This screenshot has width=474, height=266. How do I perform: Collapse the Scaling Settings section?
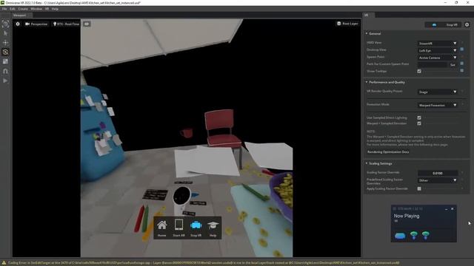point(367,163)
